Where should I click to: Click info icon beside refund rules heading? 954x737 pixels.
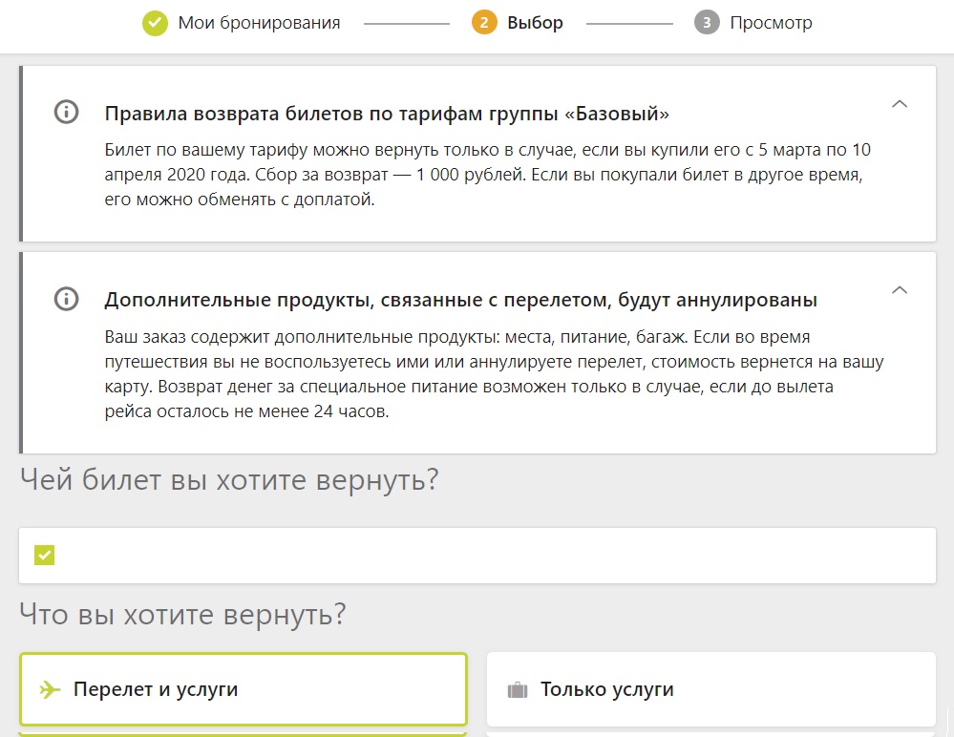[66, 112]
